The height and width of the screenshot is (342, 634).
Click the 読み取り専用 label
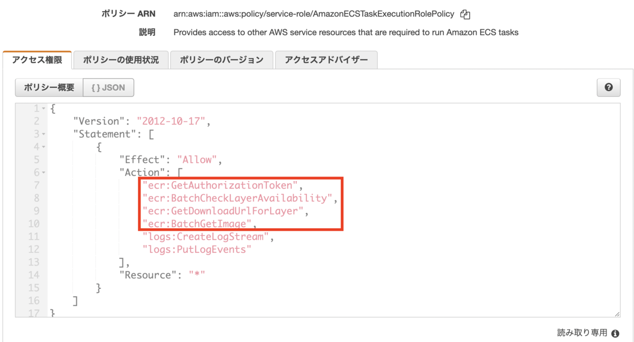click(x=582, y=333)
